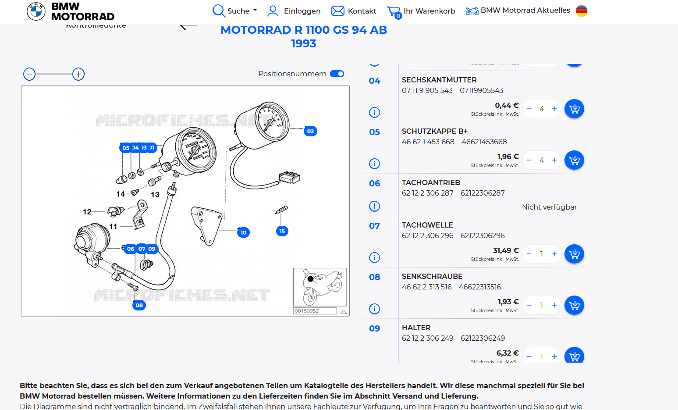Screen dimensions: 678x410
Task: Increase Schutzkappe B+ quantity
Action: tap(554, 160)
